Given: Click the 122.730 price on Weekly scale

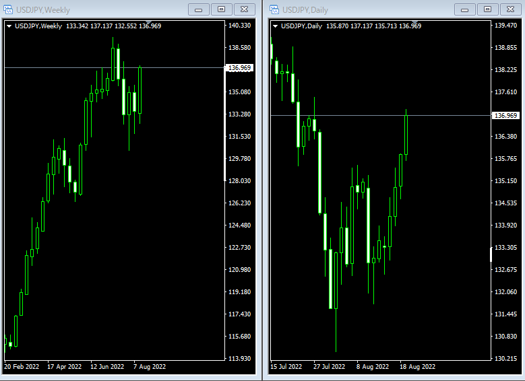Looking at the screenshot, I should (x=239, y=248).
